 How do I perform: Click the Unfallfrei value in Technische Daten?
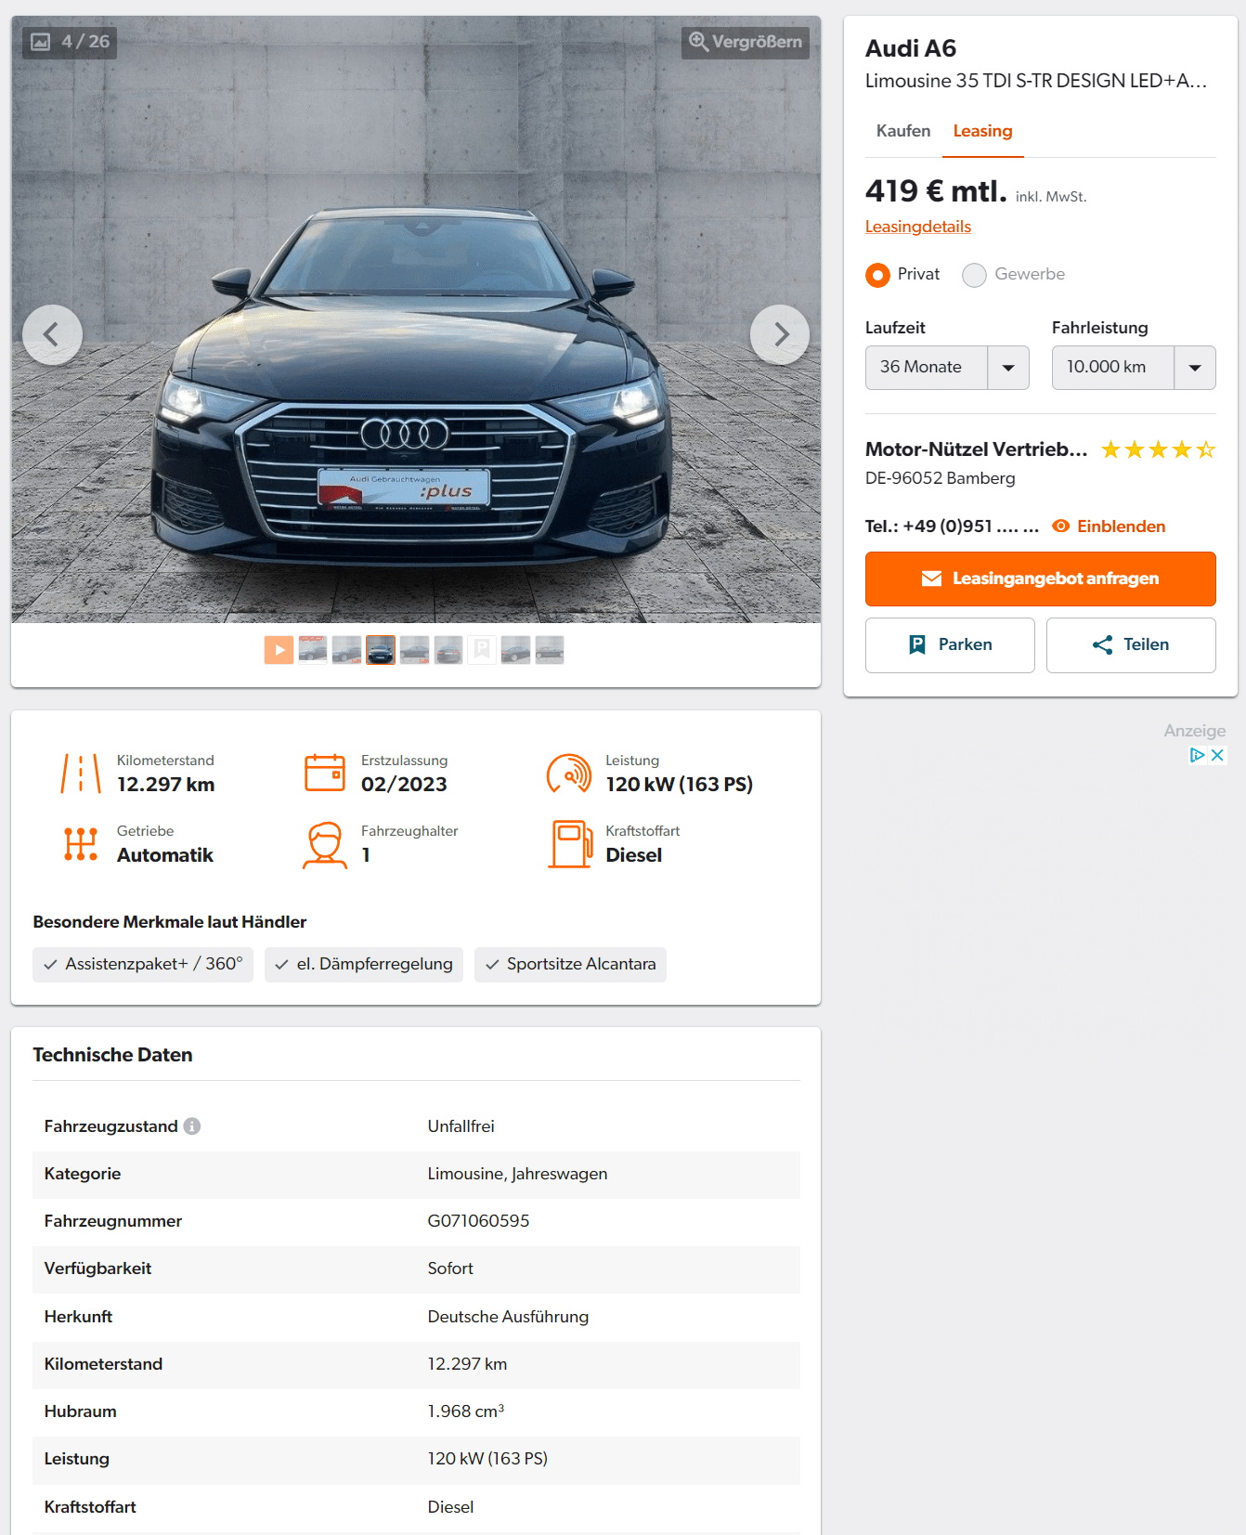pos(461,1126)
